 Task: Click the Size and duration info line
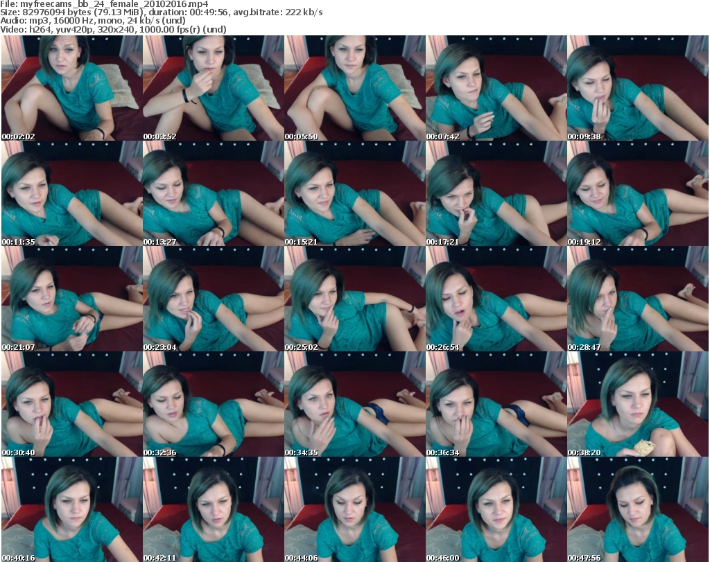pyautogui.click(x=162, y=12)
